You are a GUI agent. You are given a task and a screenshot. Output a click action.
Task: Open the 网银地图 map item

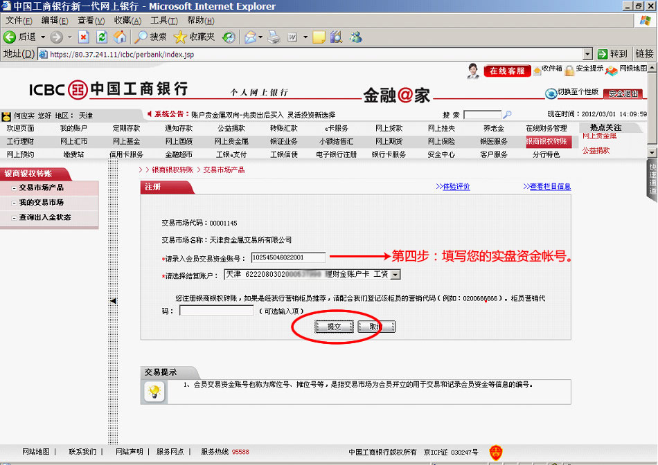[626, 69]
